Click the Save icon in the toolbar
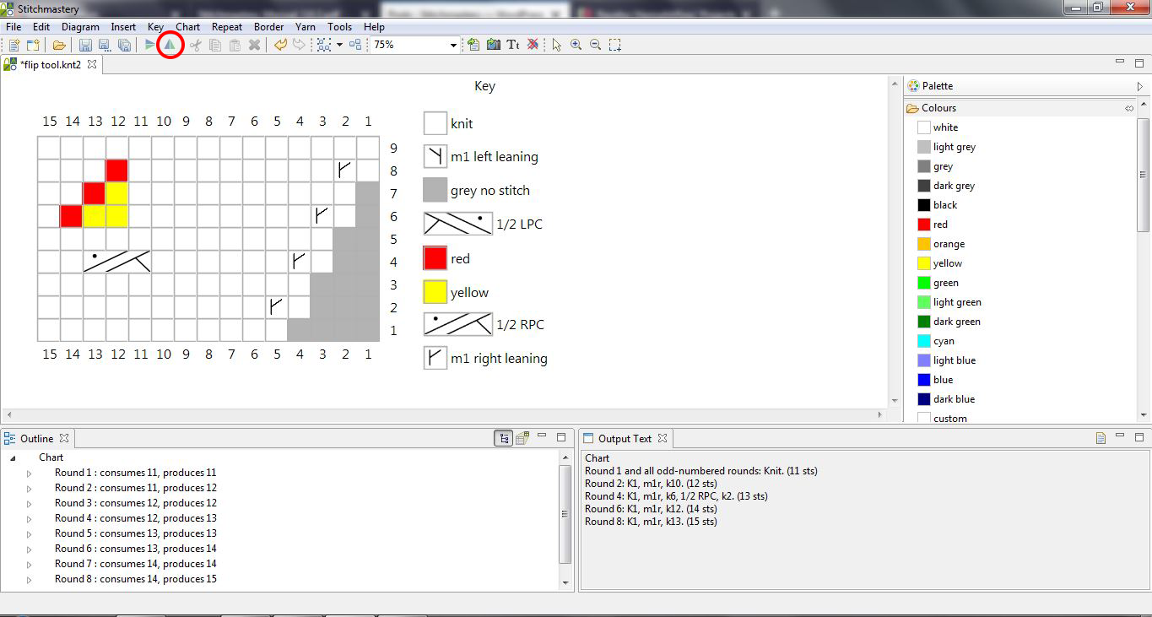 click(85, 45)
